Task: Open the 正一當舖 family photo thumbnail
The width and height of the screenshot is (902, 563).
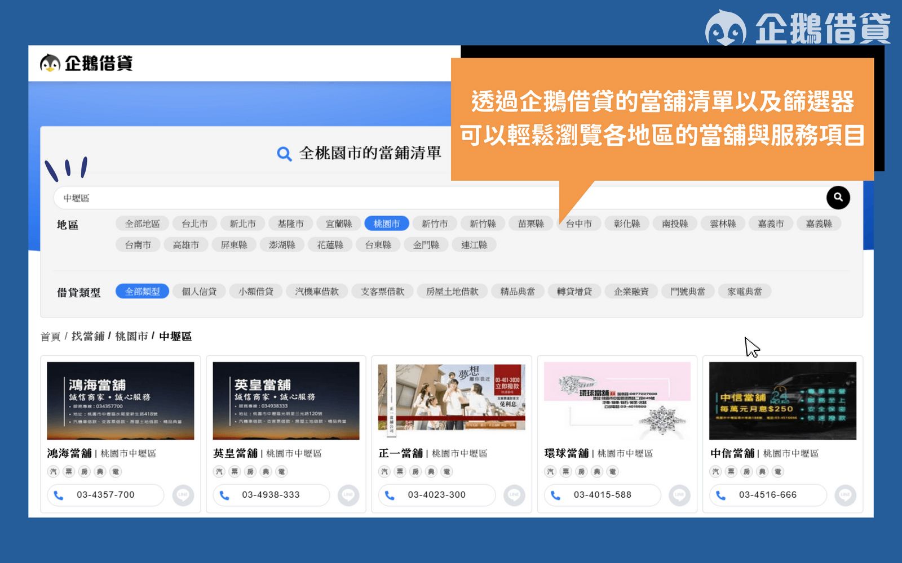Action: point(452,401)
